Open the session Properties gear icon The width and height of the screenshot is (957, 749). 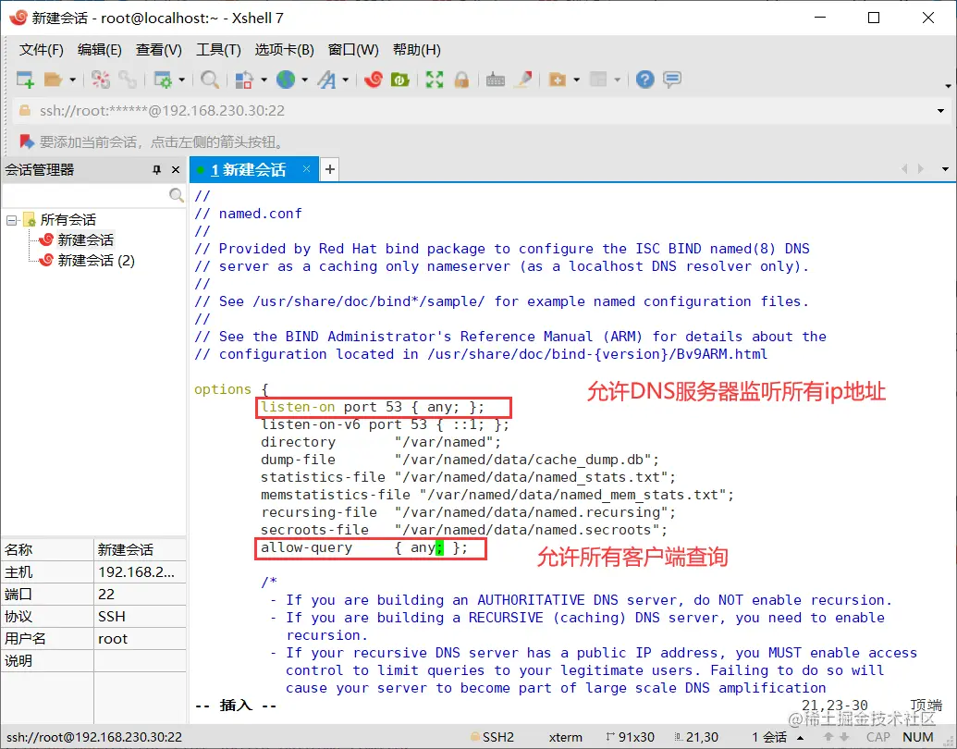pyautogui.click(x=163, y=80)
